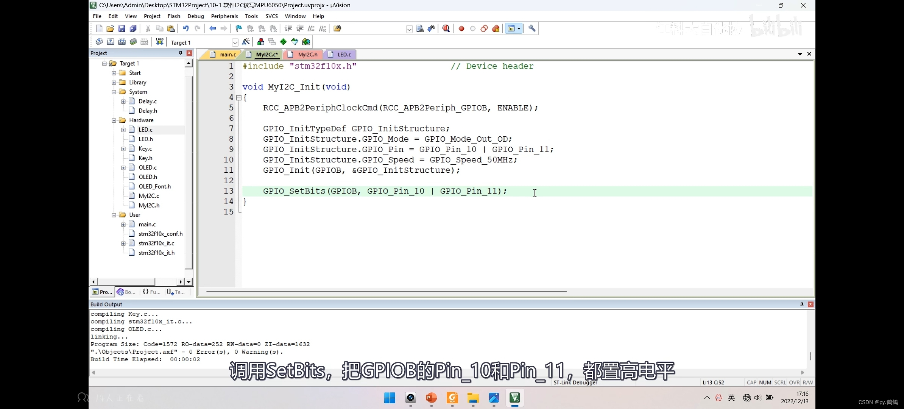Paste from clipboard using the toolbar icon

pyautogui.click(x=171, y=28)
